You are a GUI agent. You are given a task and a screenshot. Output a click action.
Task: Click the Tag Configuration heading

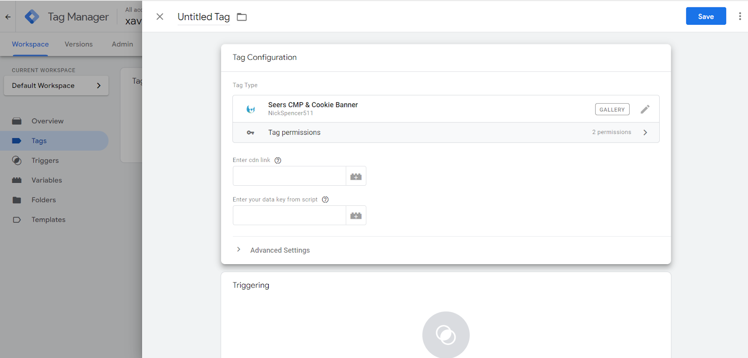click(265, 57)
